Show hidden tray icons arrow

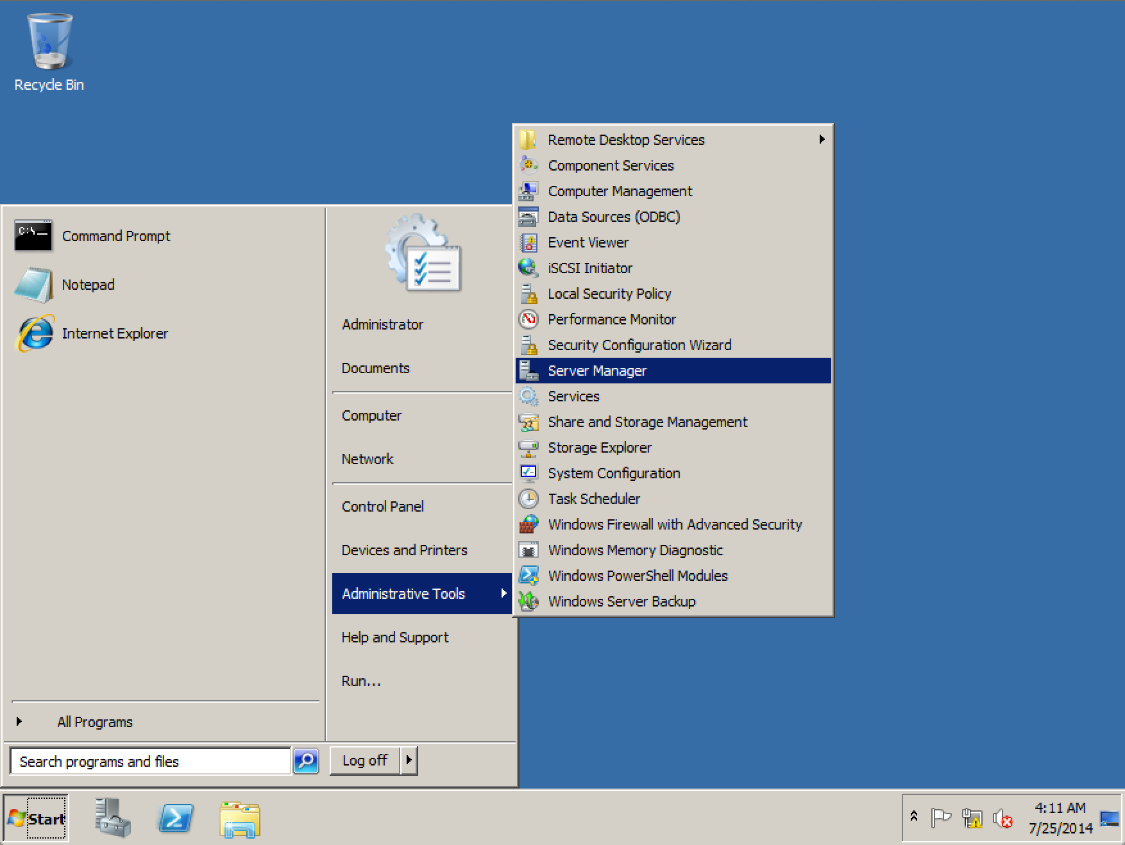tap(914, 817)
